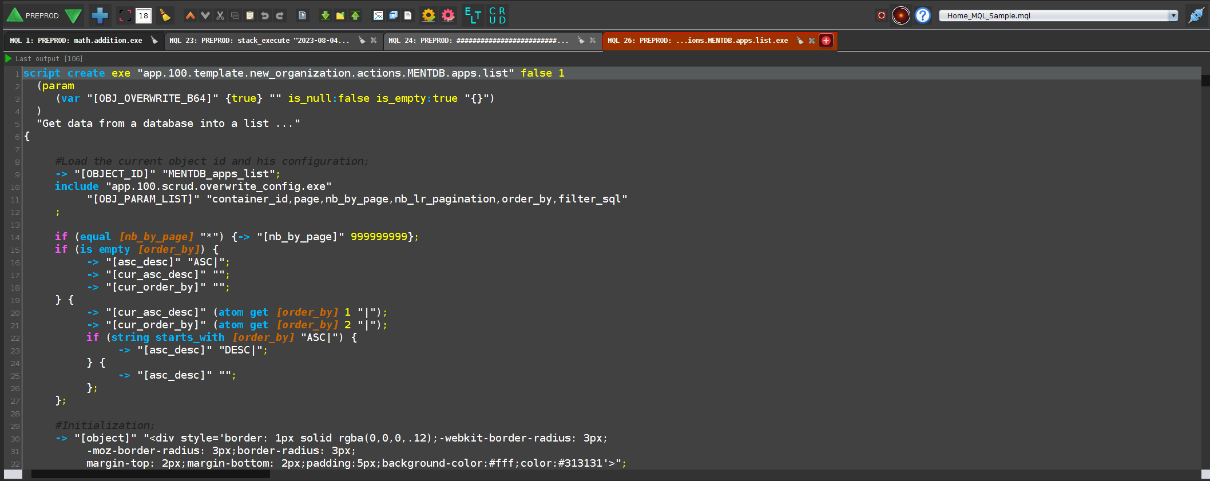The width and height of the screenshot is (1210, 481).
Task: Click the green upload arrow icon
Action: (x=355, y=15)
